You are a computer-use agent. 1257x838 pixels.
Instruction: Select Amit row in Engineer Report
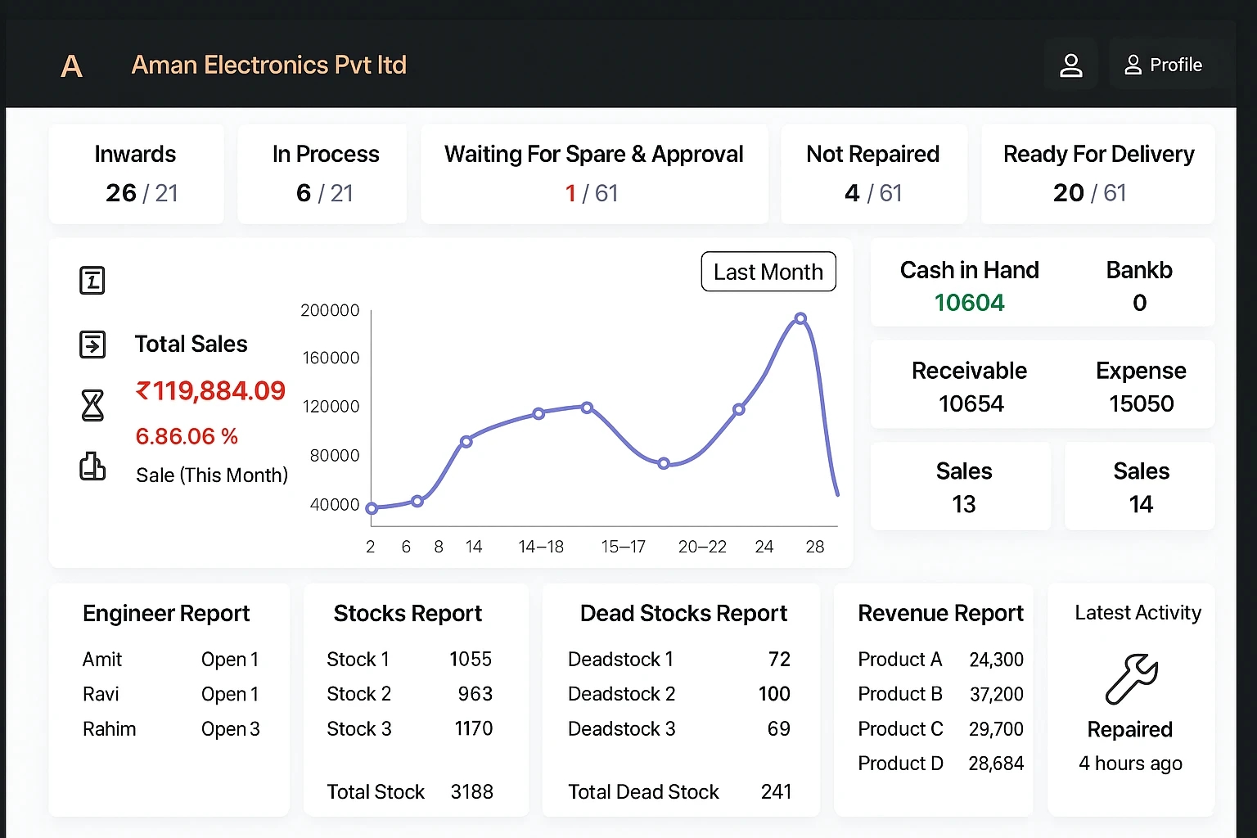pyautogui.click(x=171, y=660)
